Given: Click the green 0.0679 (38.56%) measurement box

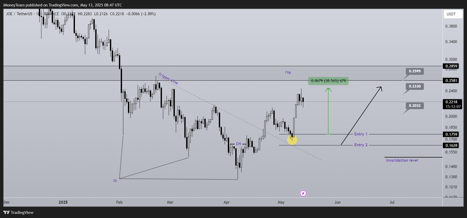Looking at the screenshot, I should 328,81.
